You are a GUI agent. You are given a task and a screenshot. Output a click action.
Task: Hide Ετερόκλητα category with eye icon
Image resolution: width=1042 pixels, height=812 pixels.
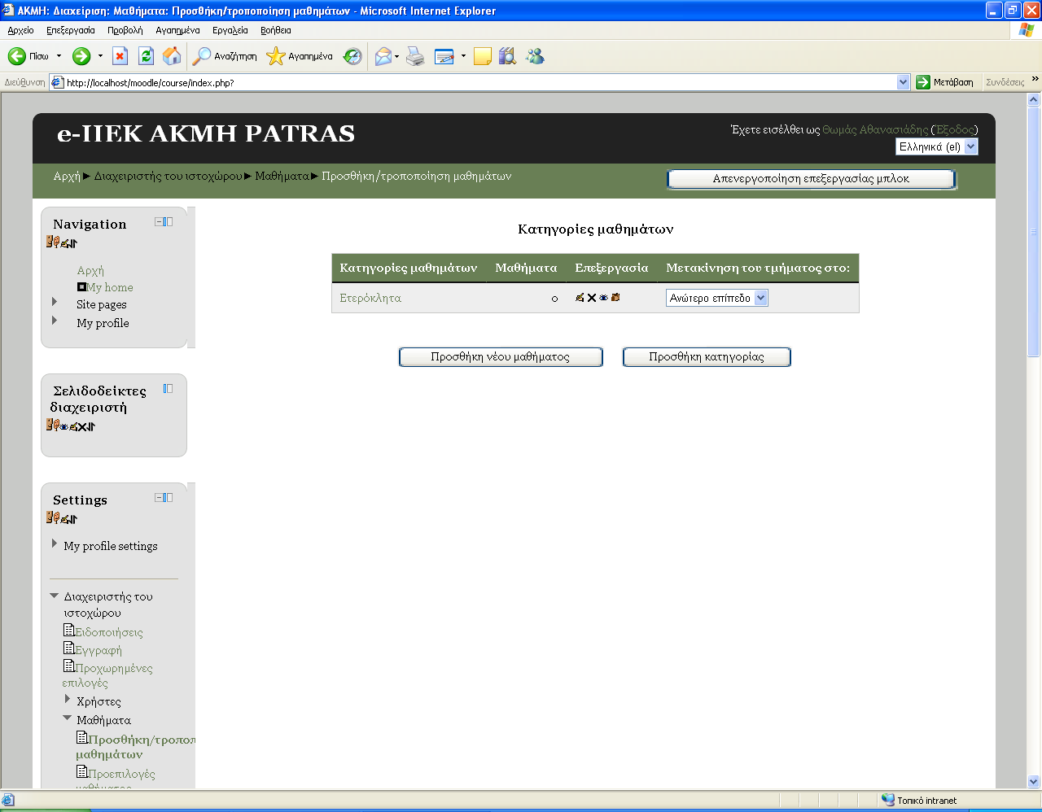click(x=603, y=298)
